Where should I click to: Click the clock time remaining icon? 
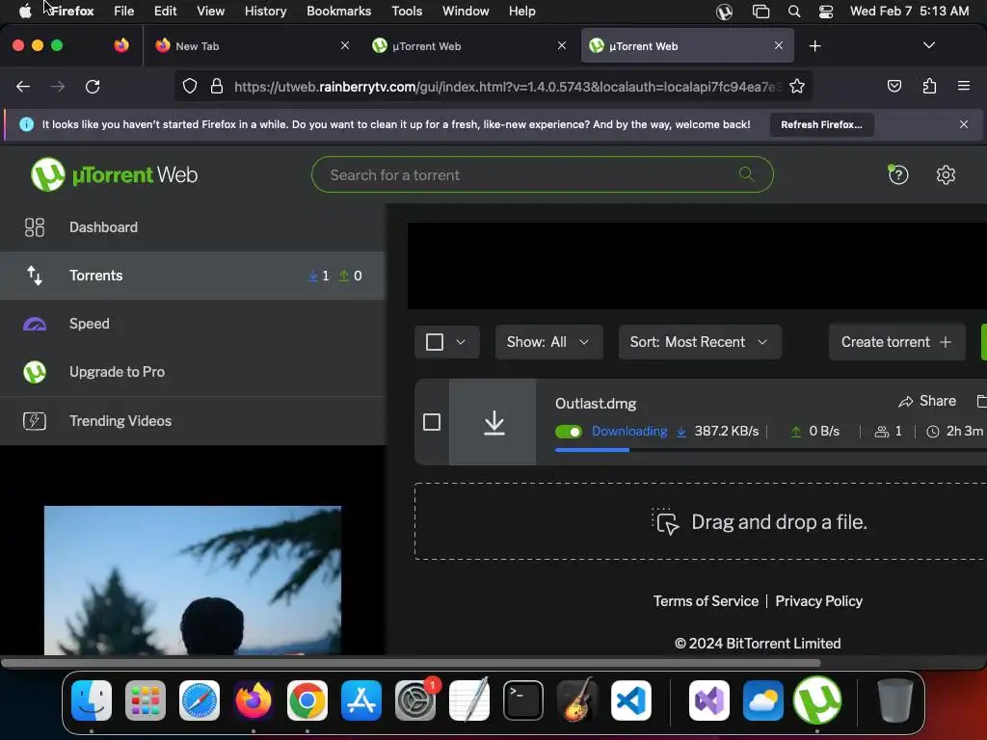tap(933, 432)
